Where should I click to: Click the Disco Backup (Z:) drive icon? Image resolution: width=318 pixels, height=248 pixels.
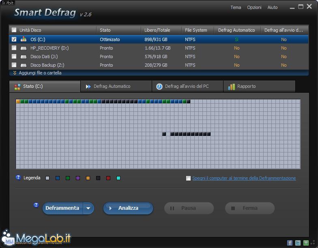pyautogui.click(x=24, y=65)
